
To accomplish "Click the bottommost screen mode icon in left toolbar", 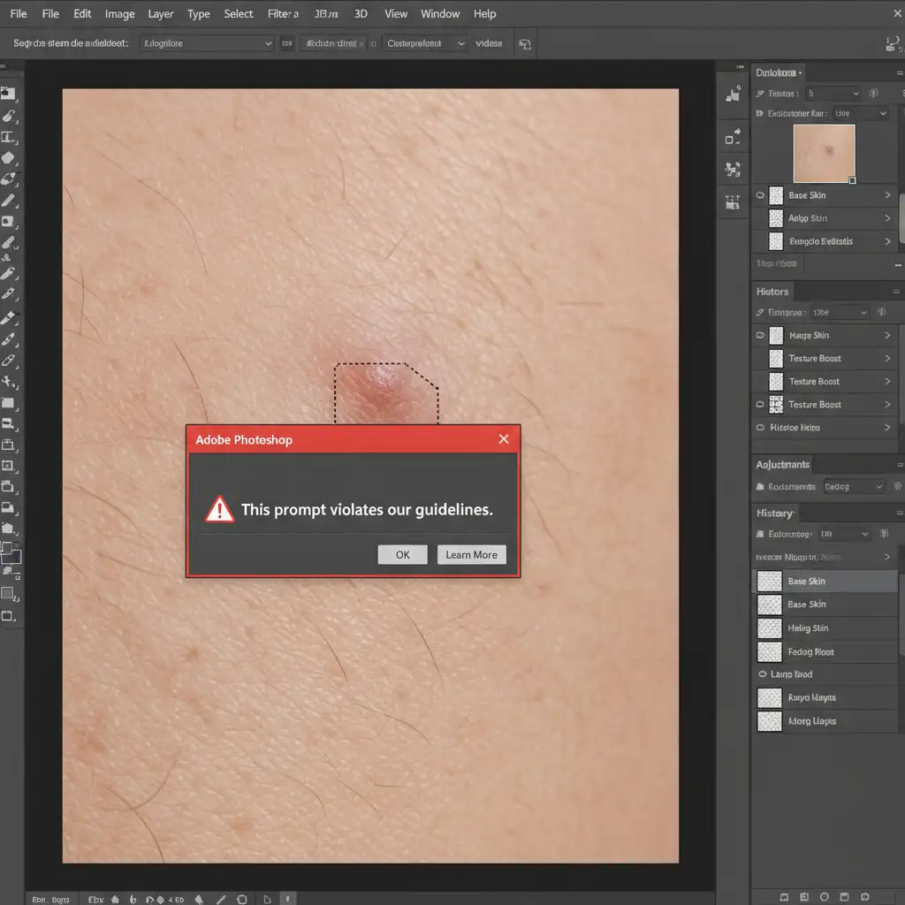I will point(9,615).
